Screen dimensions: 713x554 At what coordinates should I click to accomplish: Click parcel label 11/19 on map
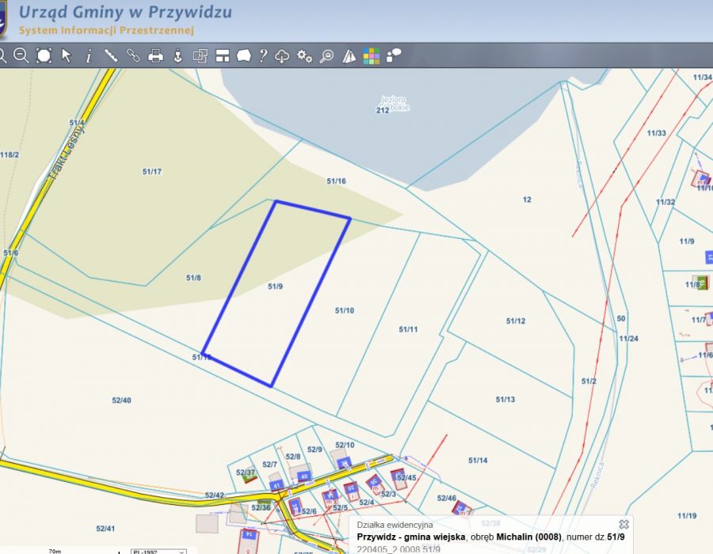coord(687,515)
